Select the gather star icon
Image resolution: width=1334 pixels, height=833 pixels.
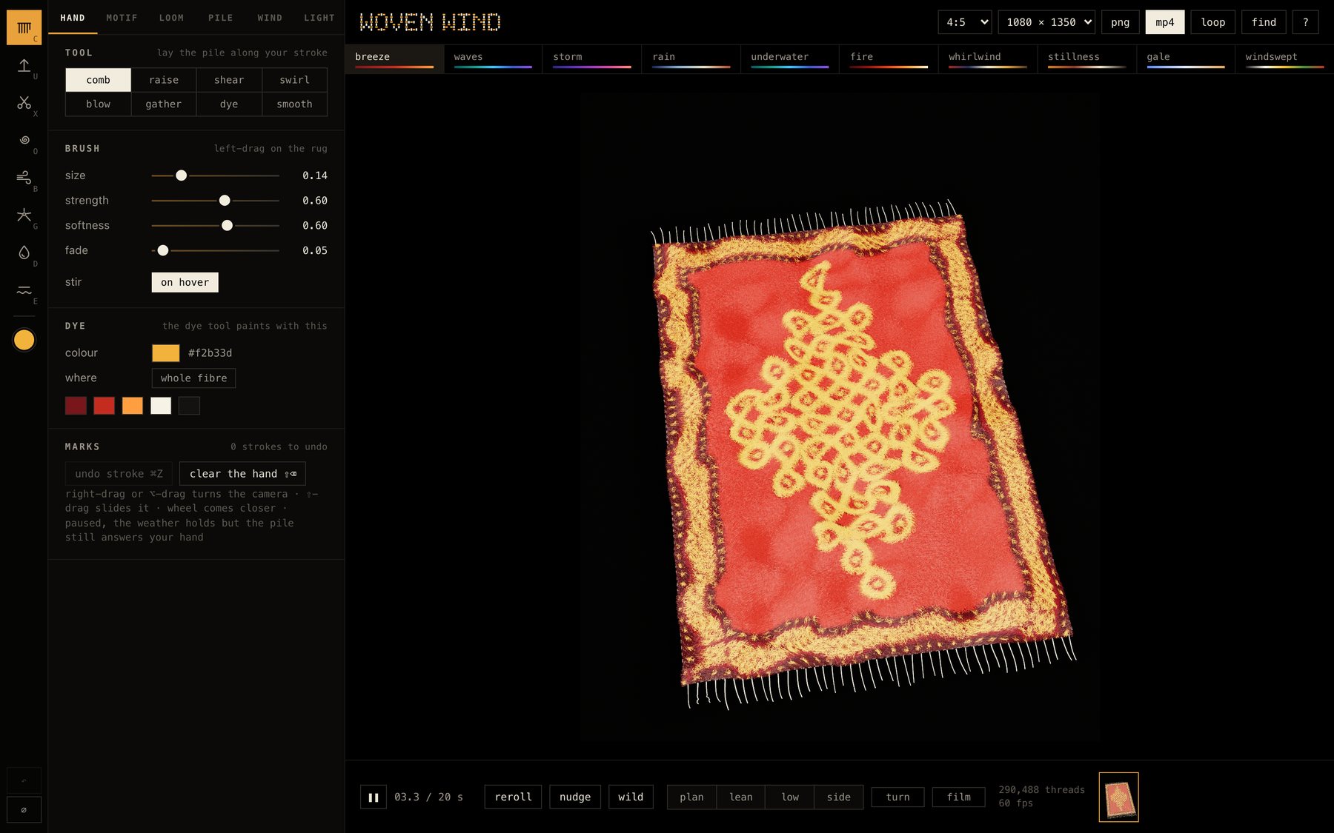24,215
